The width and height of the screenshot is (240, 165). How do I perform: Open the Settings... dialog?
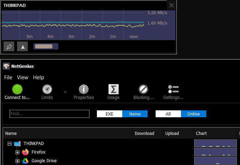coord(173,92)
